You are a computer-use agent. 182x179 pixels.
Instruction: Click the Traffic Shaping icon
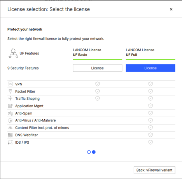[10, 99]
